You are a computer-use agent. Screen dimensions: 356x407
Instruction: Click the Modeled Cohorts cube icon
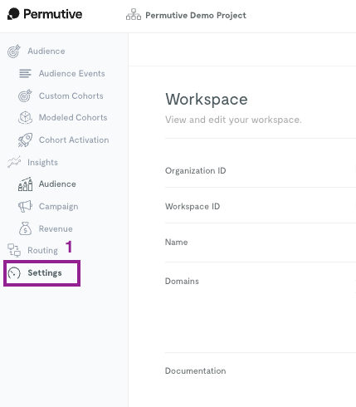pyautogui.click(x=25, y=118)
